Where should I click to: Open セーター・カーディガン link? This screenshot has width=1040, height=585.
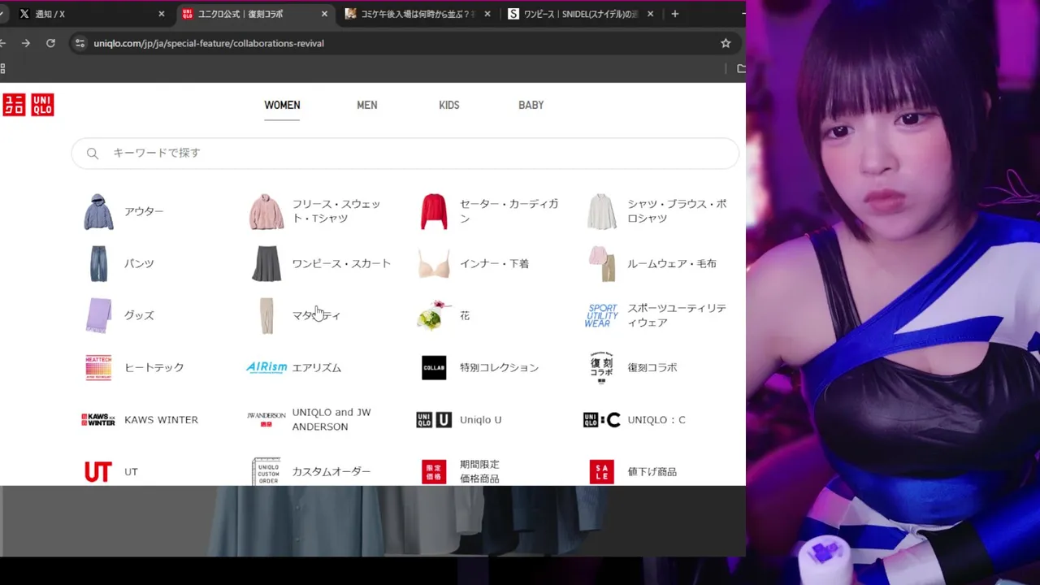509,211
